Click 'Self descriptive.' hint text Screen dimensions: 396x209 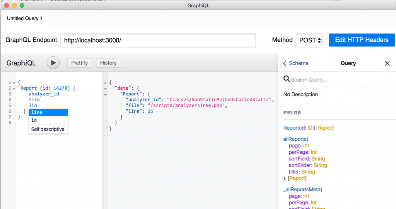point(48,129)
